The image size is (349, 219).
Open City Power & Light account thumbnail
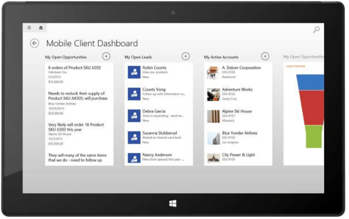point(213,158)
